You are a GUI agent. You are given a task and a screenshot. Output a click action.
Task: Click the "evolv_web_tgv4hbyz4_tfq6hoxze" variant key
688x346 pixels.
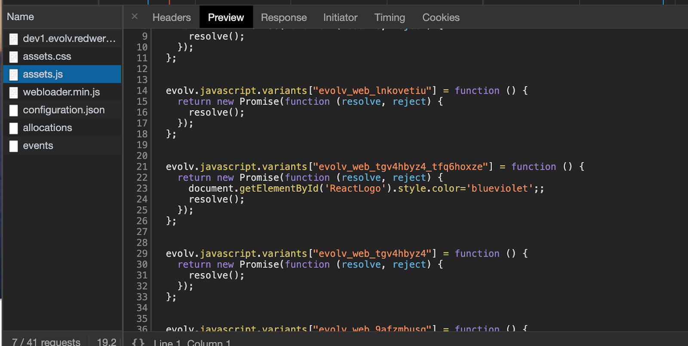pos(401,167)
